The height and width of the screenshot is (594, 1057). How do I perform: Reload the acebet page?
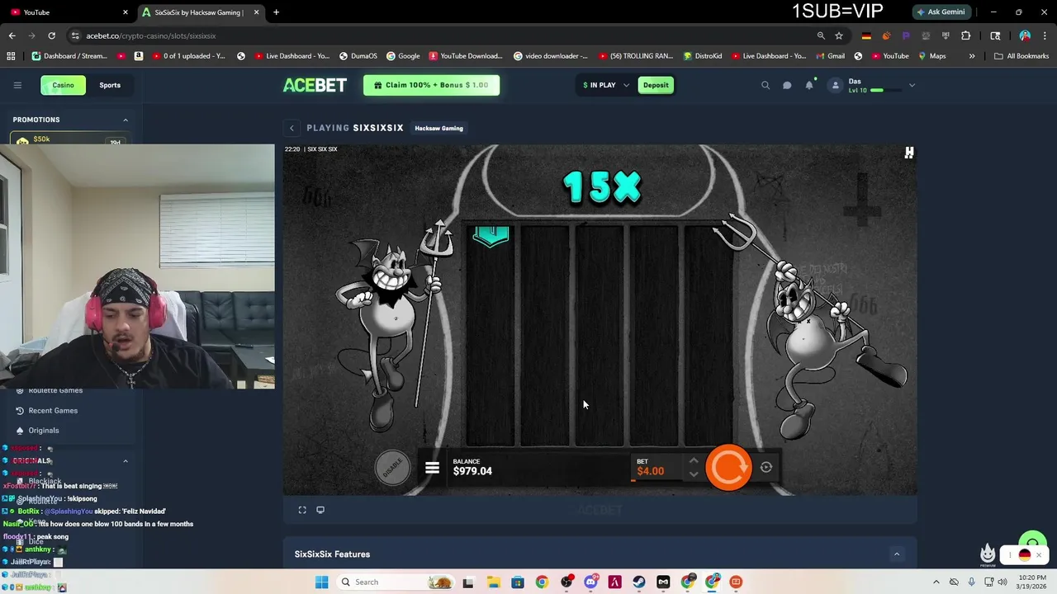point(51,35)
